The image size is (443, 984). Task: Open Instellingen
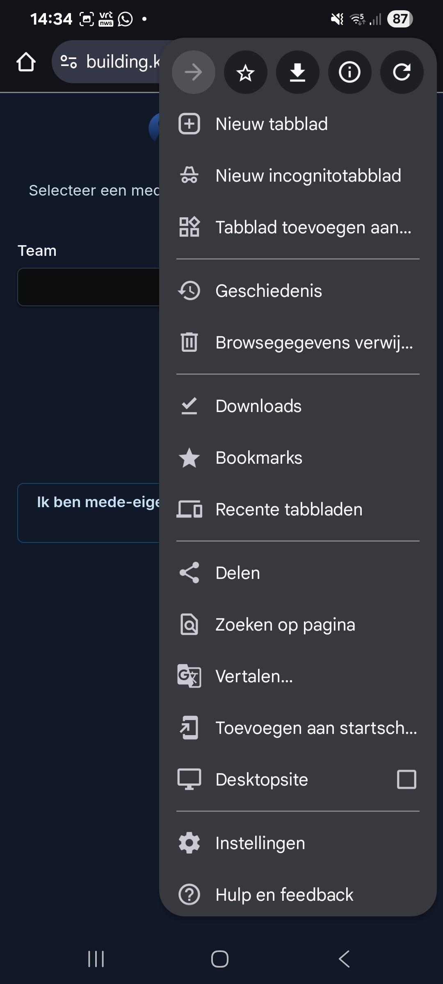(298, 843)
